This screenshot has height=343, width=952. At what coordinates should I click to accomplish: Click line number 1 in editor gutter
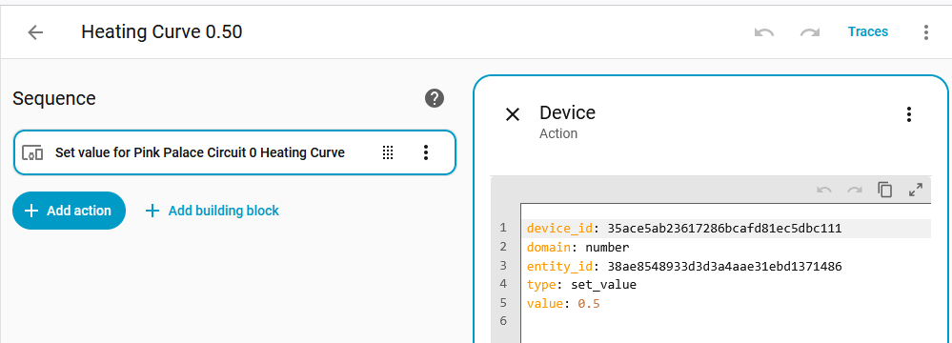(503, 228)
